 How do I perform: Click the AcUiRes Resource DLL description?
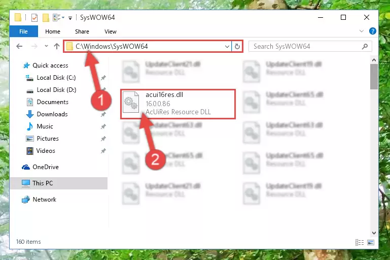click(178, 112)
